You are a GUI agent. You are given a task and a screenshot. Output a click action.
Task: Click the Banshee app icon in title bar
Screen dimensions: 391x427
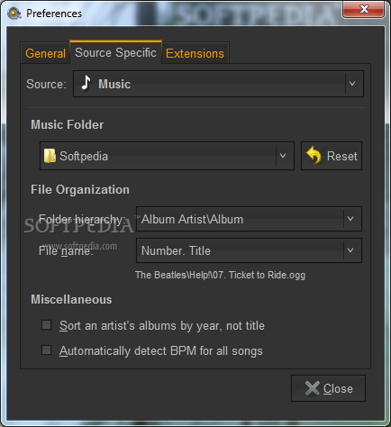(14, 14)
